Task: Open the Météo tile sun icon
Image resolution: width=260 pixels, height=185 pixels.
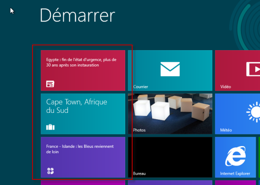Action: click(x=253, y=112)
